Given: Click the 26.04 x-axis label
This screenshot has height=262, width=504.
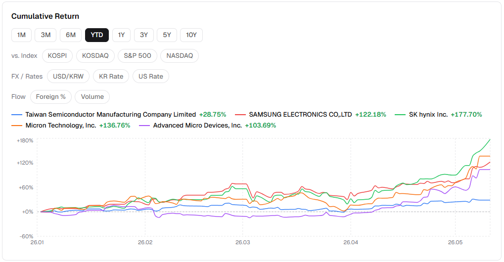Looking at the screenshot, I should coord(350,242).
